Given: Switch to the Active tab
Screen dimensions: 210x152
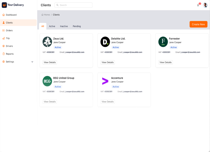Looking at the screenshot, I should 52,26.
